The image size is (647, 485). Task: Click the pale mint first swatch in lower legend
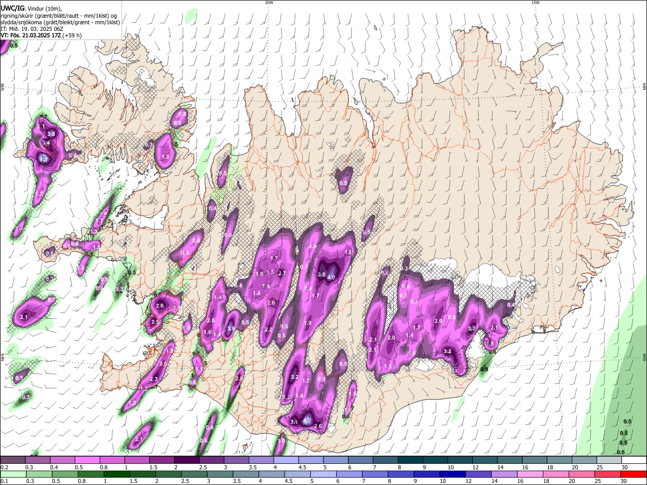tap(13, 474)
